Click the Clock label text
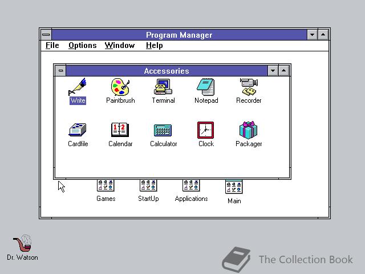 coord(206,144)
